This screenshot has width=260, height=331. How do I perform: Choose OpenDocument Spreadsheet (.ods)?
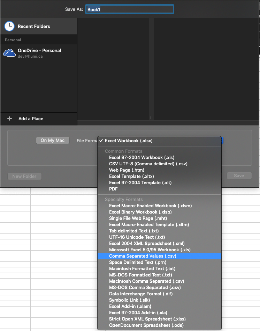[x=159, y=325]
